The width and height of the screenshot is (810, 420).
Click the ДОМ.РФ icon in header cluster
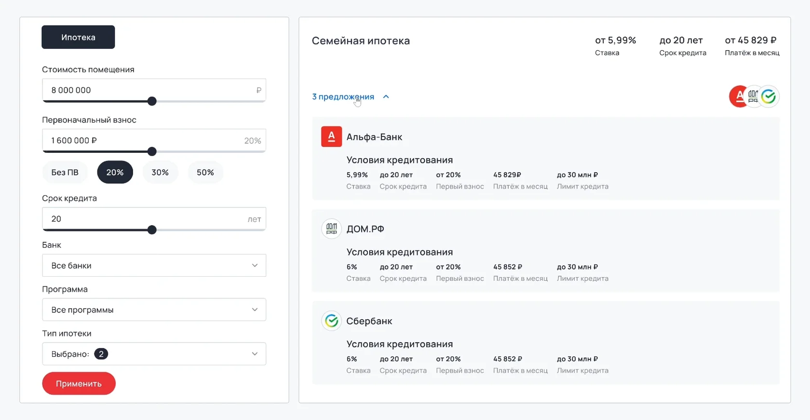tap(753, 96)
